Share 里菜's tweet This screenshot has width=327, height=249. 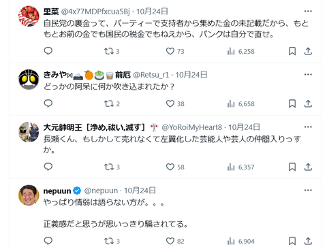(x=308, y=51)
